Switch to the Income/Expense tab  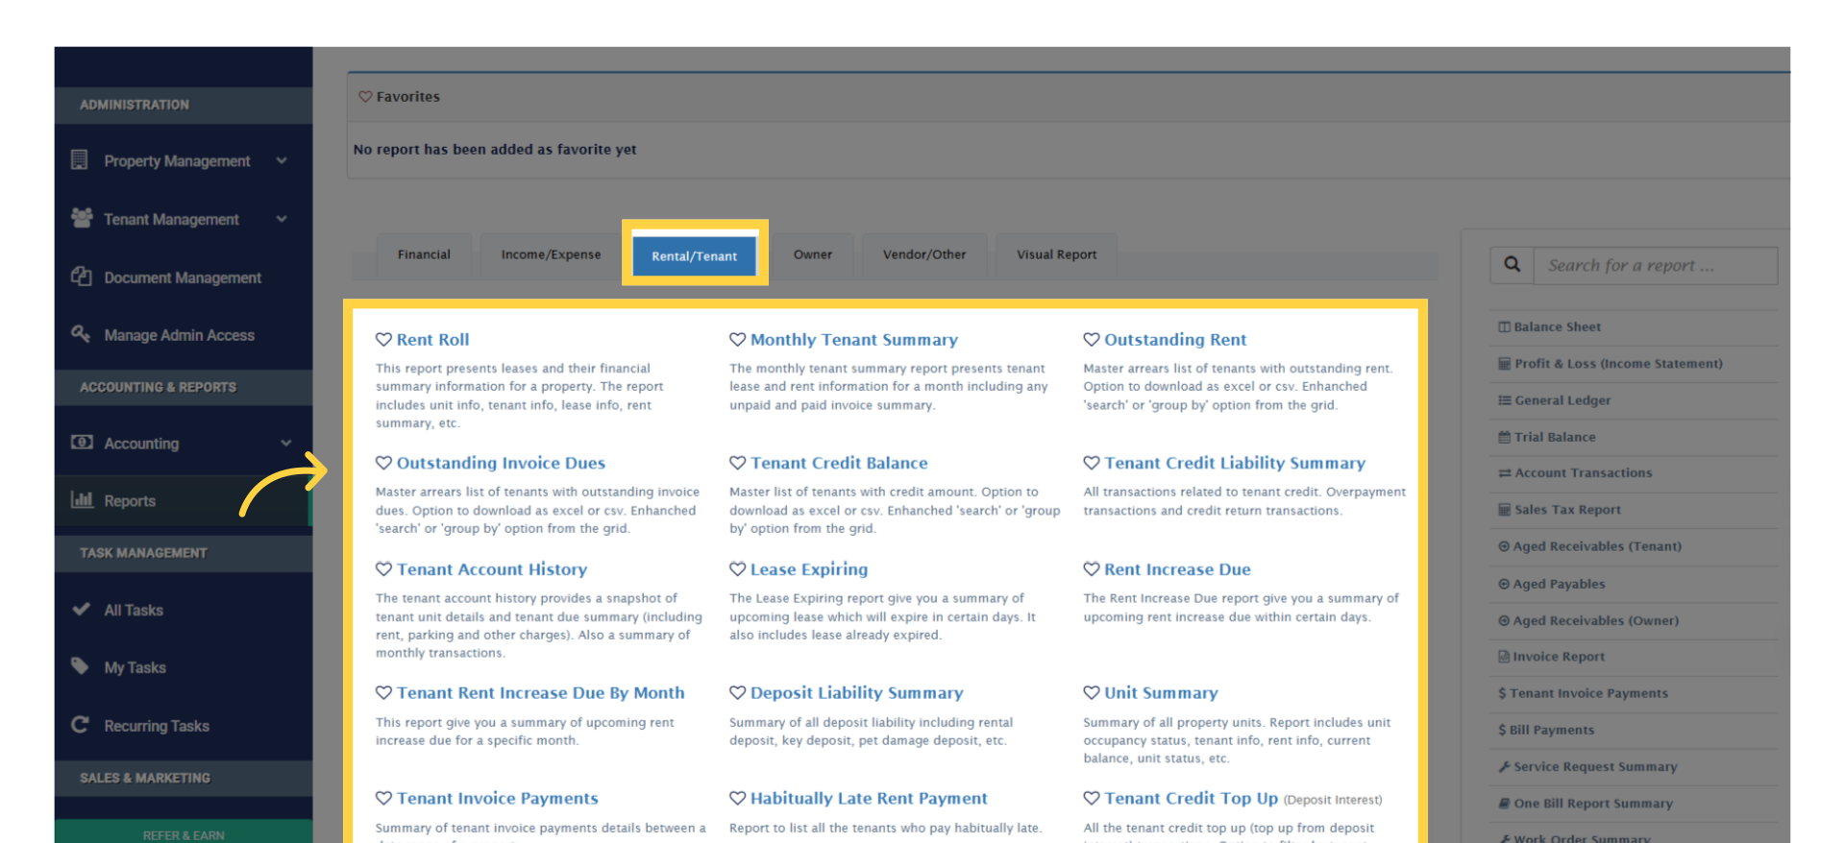pyautogui.click(x=551, y=254)
